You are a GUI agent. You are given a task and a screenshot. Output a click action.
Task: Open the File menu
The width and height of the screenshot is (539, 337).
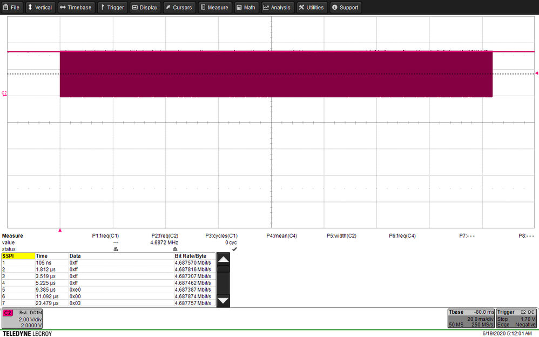coord(11,7)
